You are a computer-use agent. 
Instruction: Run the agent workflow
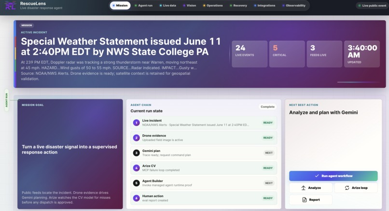click(x=333, y=176)
